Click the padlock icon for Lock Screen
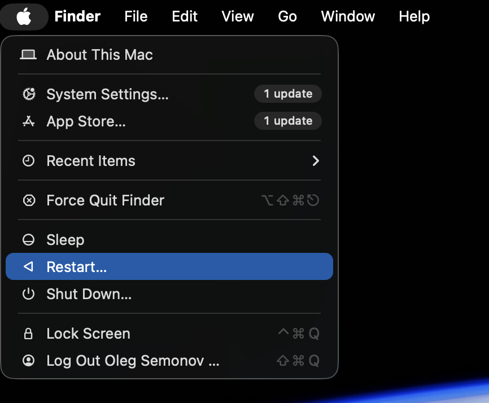The image size is (489, 403). 28,334
